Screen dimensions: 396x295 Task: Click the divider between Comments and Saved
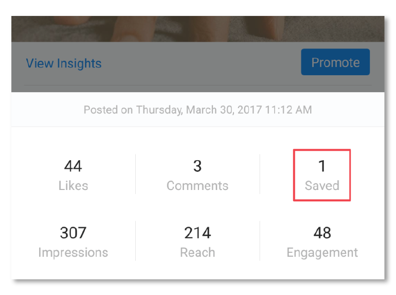tap(260, 174)
